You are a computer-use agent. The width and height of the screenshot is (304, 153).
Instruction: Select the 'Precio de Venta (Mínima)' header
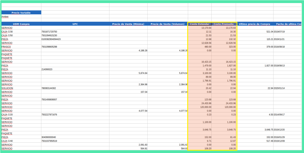coord(128,24)
